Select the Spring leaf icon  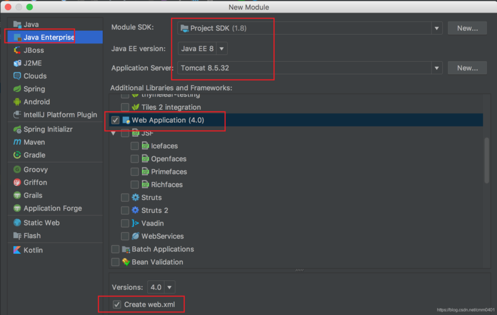click(18, 89)
